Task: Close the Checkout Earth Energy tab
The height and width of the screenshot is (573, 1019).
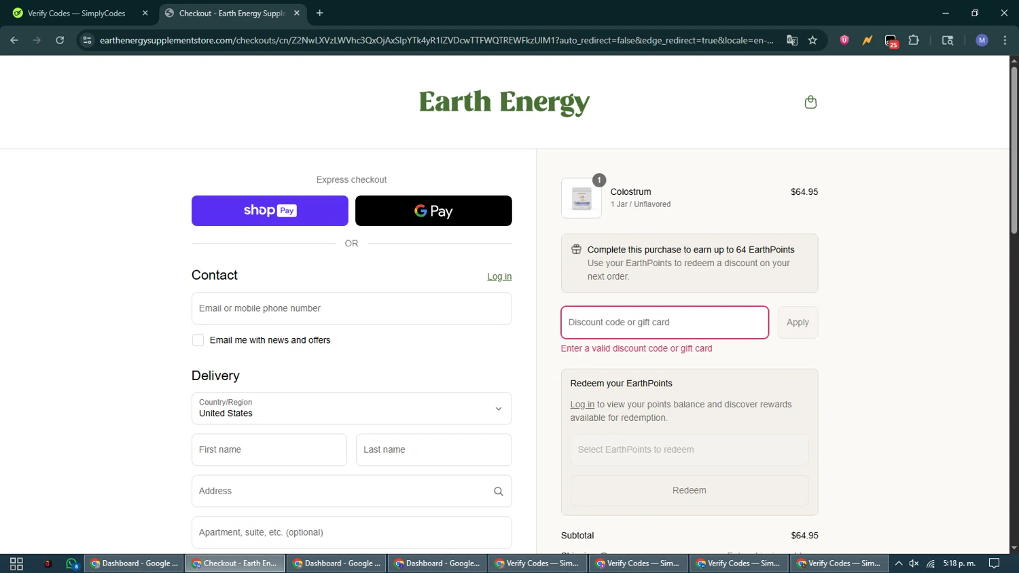Action: click(297, 13)
